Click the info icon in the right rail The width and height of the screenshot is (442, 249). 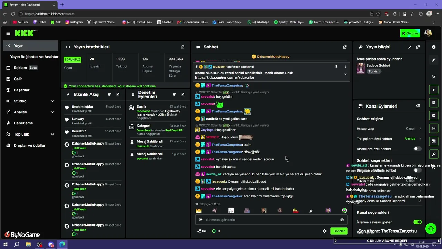(434, 47)
